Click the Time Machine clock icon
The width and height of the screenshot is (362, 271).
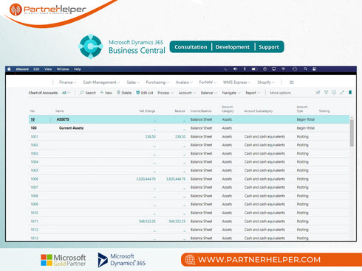click(295, 69)
